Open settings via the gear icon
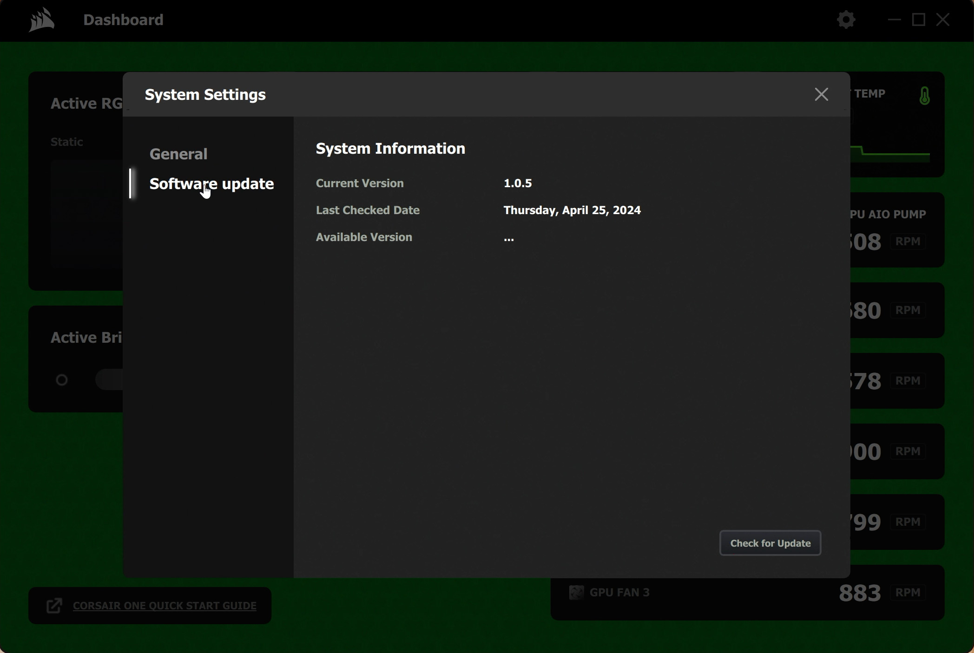This screenshot has height=653, width=974. [846, 20]
